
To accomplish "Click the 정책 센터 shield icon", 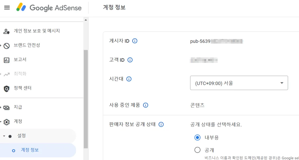I will coord(6,88).
